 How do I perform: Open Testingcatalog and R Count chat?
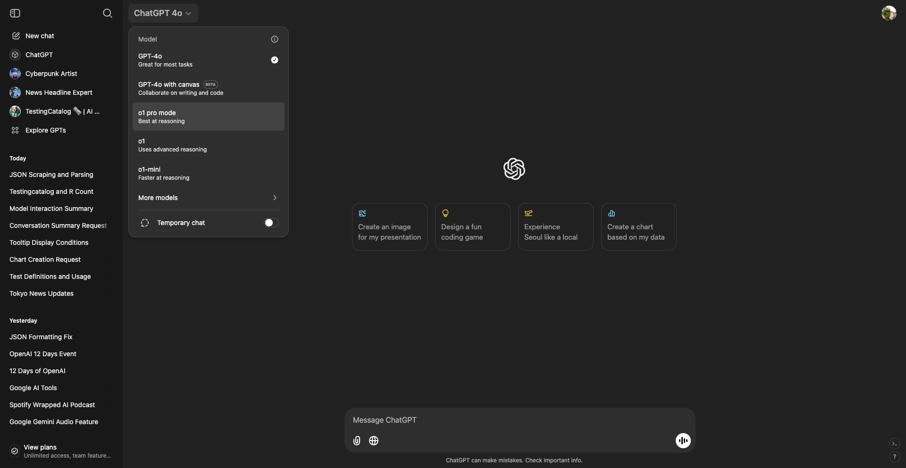point(61,192)
